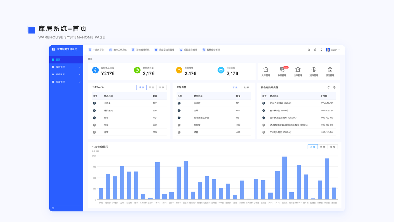Click 橡胶手头 row in 出库Top10 table
Screen dimensions: 394x222
pos(129,111)
